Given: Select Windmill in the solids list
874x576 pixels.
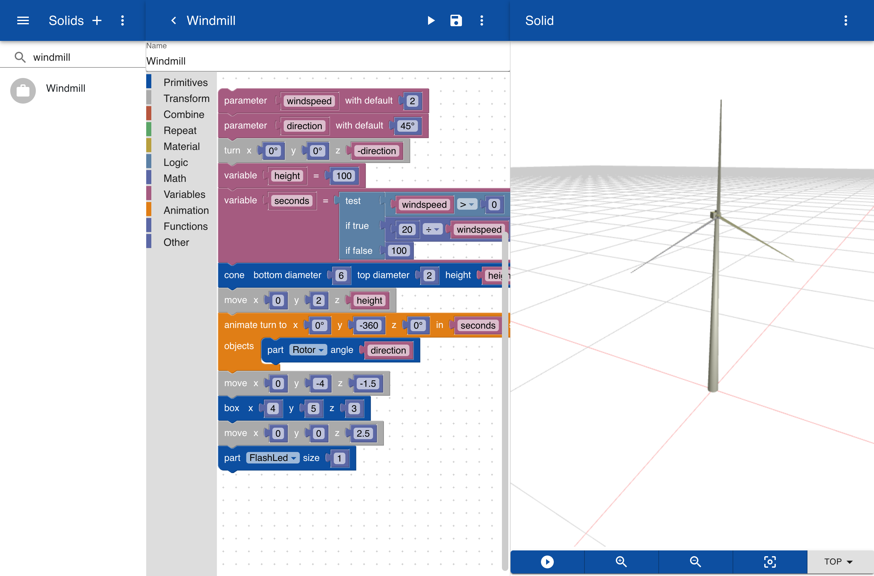Looking at the screenshot, I should click(x=66, y=89).
